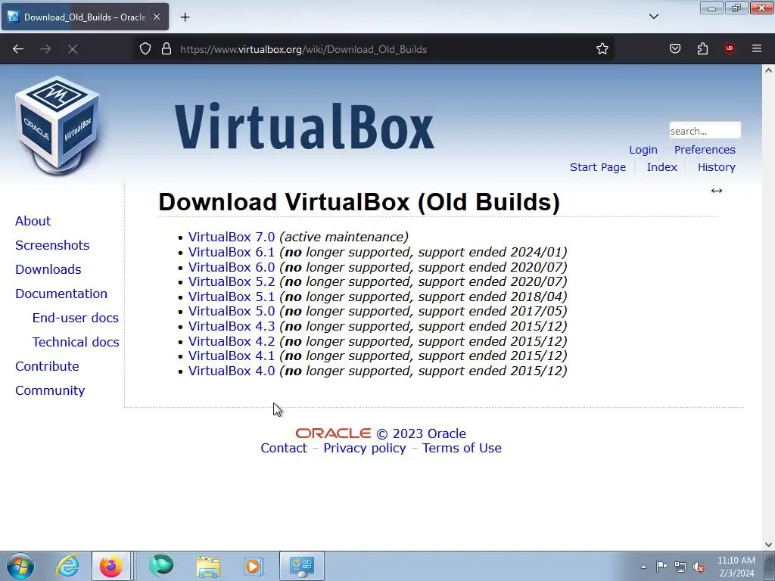Viewport: 775px width, 581px height.
Task: Open the Action Center flag icon
Action: pos(661,567)
